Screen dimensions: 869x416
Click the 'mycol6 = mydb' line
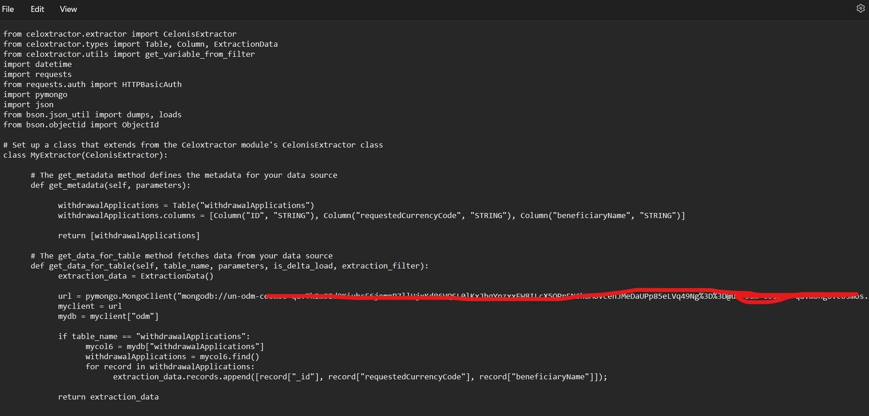[x=175, y=346]
